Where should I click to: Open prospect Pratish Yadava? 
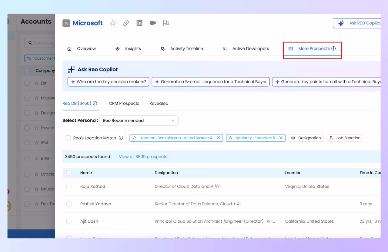coord(96,204)
